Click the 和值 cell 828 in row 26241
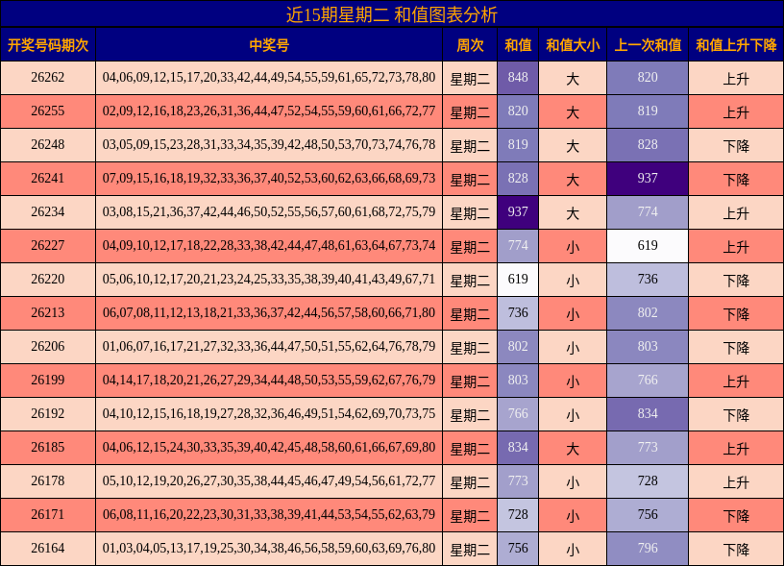This screenshot has height=566, width=784. [x=518, y=179]
